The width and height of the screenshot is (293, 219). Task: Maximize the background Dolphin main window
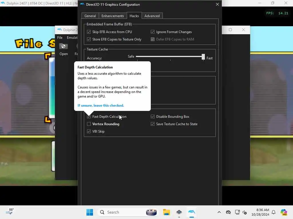[230, 30]
